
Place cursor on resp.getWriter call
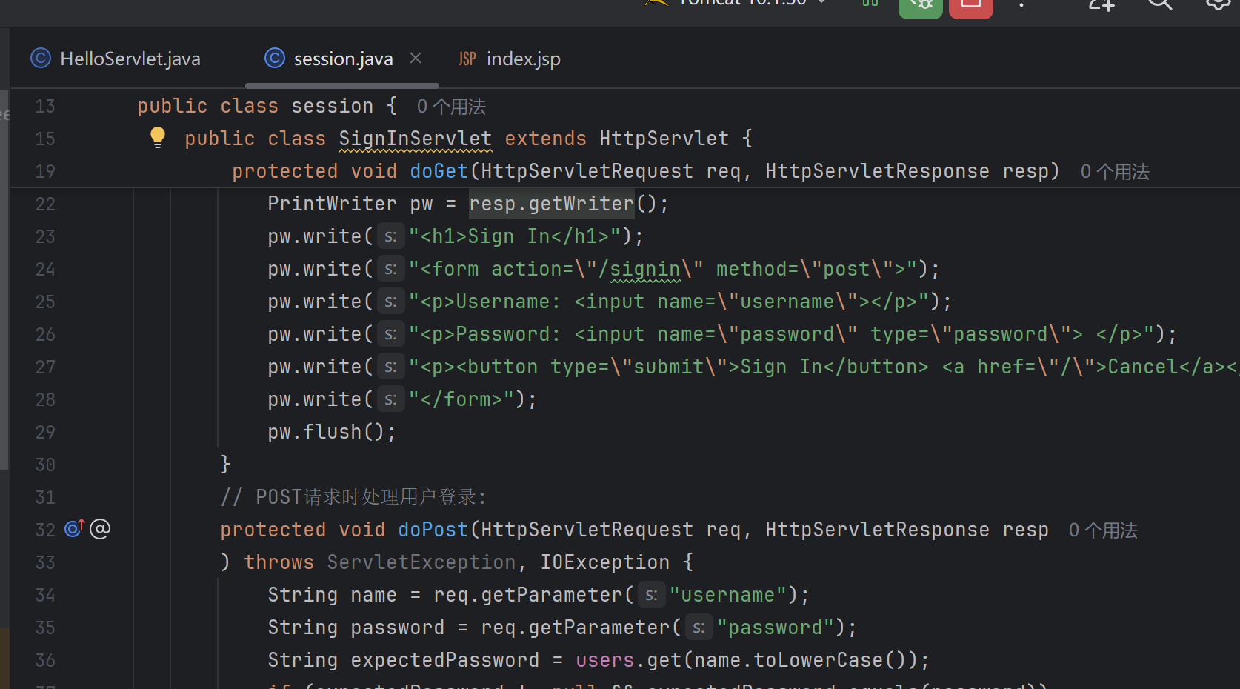(x=552, y=204)
